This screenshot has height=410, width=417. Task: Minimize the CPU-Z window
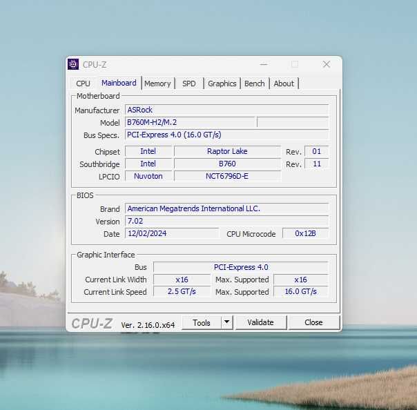click(x=264, y=64)
